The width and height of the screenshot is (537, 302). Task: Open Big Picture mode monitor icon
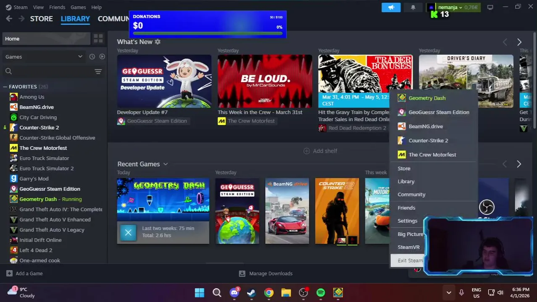coord(490,8)
